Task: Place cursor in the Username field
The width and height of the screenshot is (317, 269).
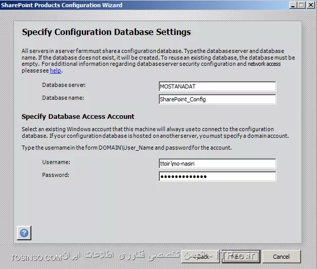Action: click(x=217, y=164)
